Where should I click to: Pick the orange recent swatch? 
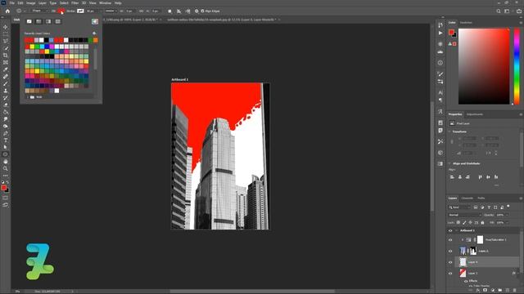click(96, 40)
